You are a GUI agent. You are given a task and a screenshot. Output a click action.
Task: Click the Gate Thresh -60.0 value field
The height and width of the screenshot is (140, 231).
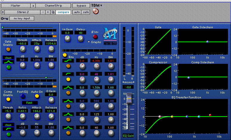pos(22,44)
